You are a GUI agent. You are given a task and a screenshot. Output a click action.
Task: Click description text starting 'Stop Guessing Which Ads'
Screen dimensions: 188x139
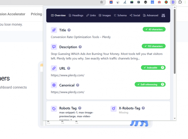point(107,56)
